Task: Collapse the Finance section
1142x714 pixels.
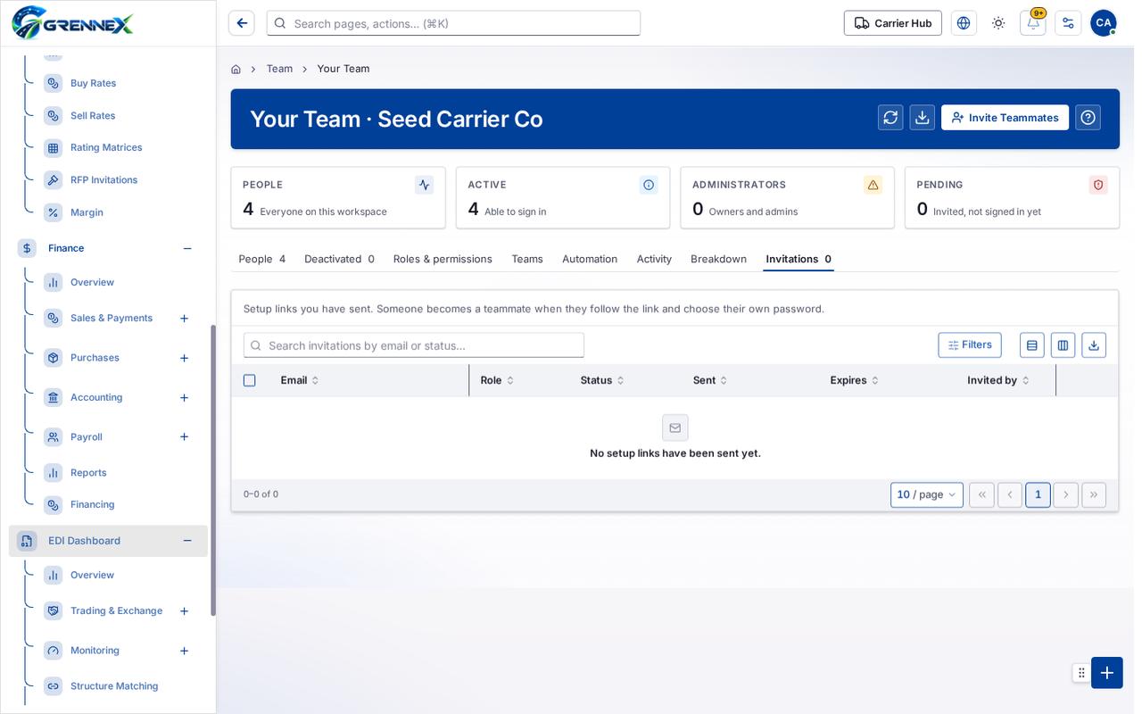Action: tap(187, 248)
